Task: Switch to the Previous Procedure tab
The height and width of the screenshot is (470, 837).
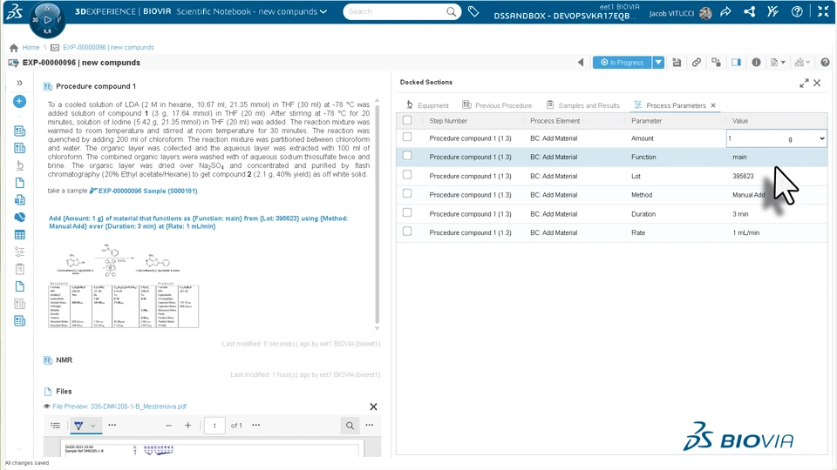Action: 497,105
